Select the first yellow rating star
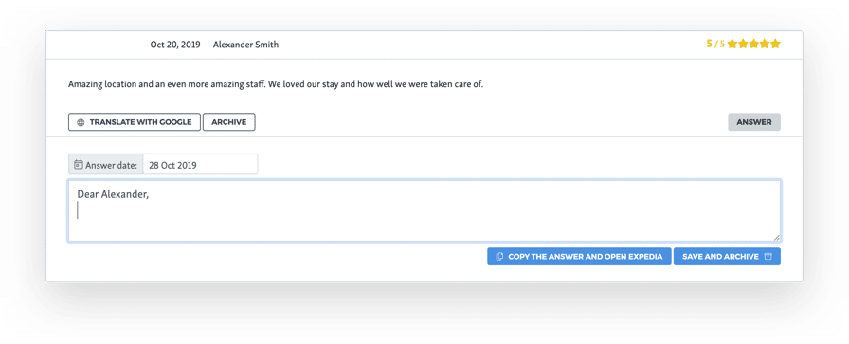This screenshot has width=849, height=344. [x=732, y=44]
